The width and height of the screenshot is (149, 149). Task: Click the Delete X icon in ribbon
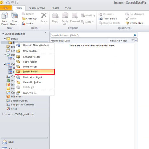point(44,15)
